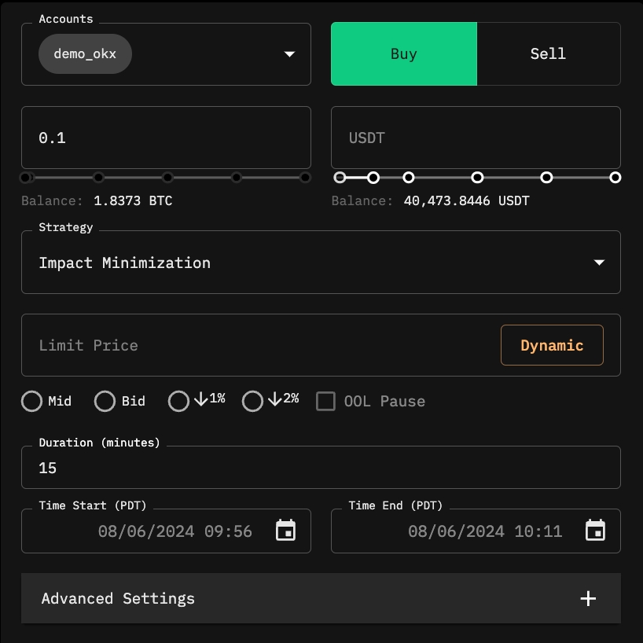Enable the OOL Pause checkbox
The height and width of the screenshot is (643, 643).
pos(325,401)
